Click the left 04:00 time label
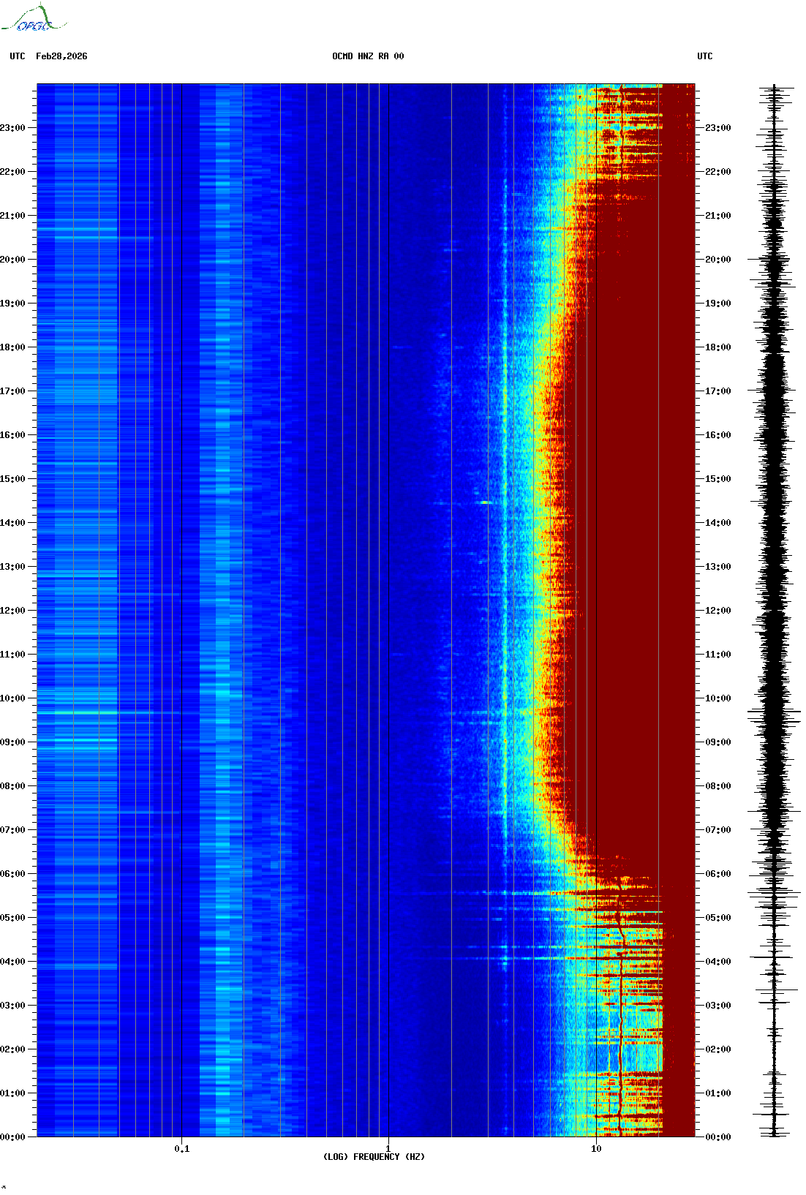This screenshot has height=1195, width=806. (12, 962)
